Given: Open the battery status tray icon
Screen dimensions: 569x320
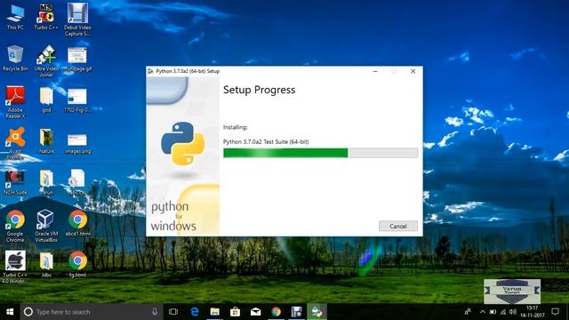Looking at the screenshot, I should pos(493,312).
